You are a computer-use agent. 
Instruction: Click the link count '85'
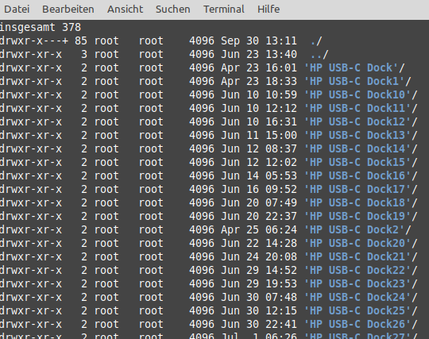81,41
